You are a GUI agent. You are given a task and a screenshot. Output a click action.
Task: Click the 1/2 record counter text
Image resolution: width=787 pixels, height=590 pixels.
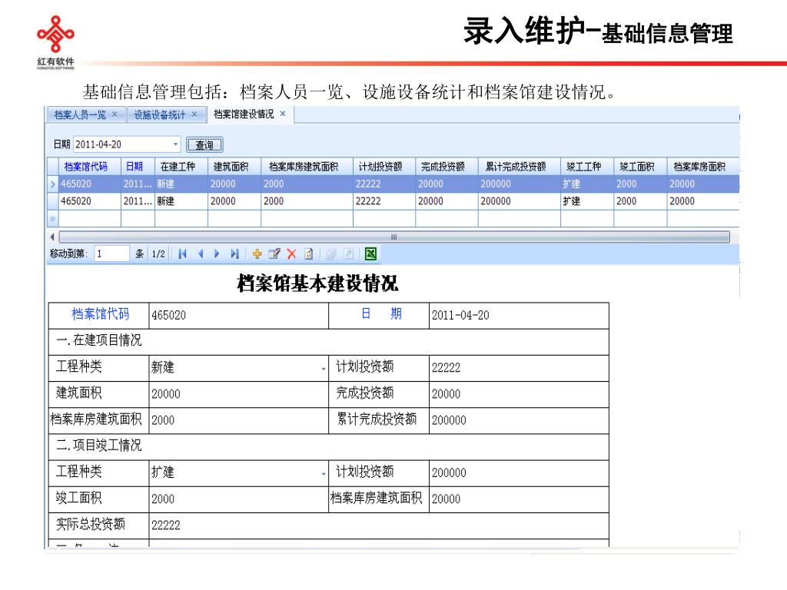pyautogui.click(x=158, y=254)
